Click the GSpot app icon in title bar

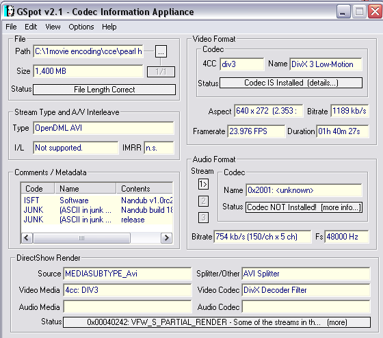click(x=10, y=11)
